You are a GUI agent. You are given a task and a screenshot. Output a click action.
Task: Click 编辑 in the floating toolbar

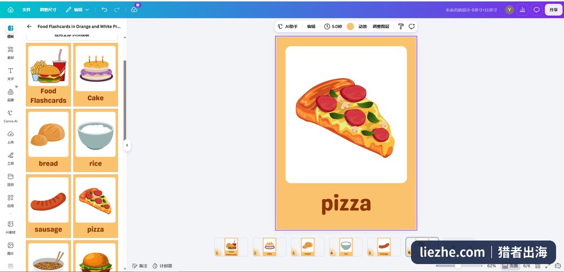coord(311,27)
